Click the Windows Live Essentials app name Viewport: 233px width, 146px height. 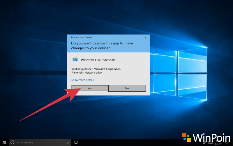coord(98,60)
